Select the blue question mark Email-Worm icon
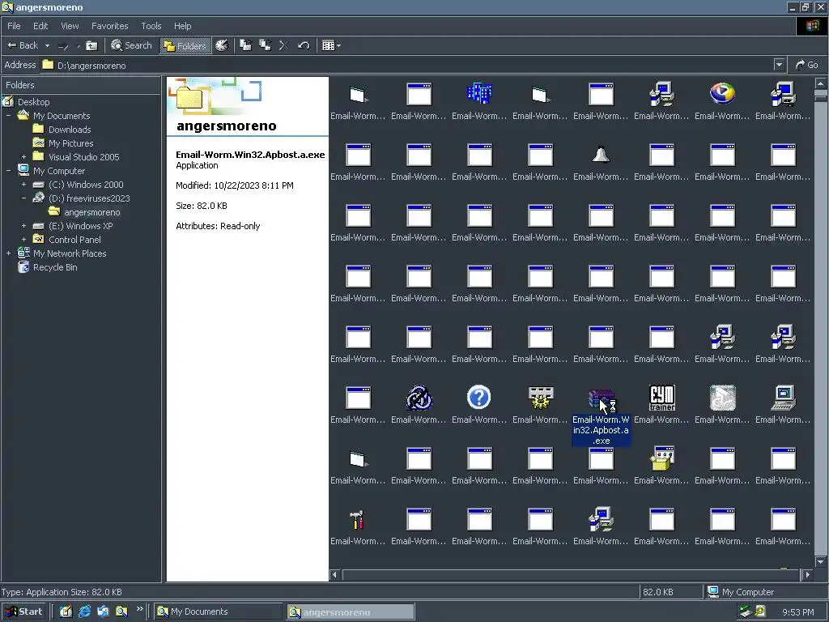Screen dimensions: 829x622 tap(479, 397)
